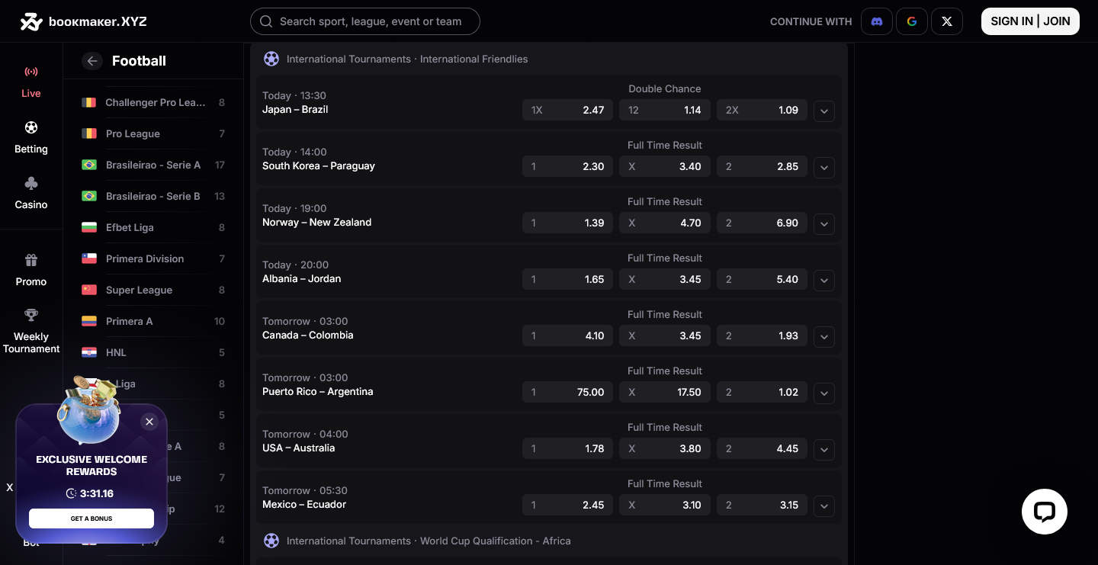1098x565 pixels.
Task: Expand extra markets for USA–Australia
Action: pos(823,450)
